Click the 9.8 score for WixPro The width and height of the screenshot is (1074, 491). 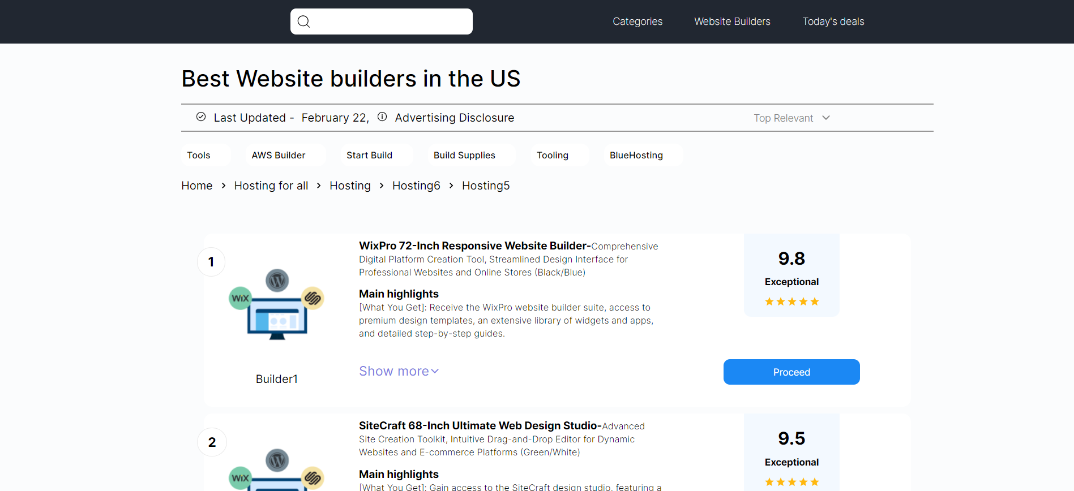(791, 259)
